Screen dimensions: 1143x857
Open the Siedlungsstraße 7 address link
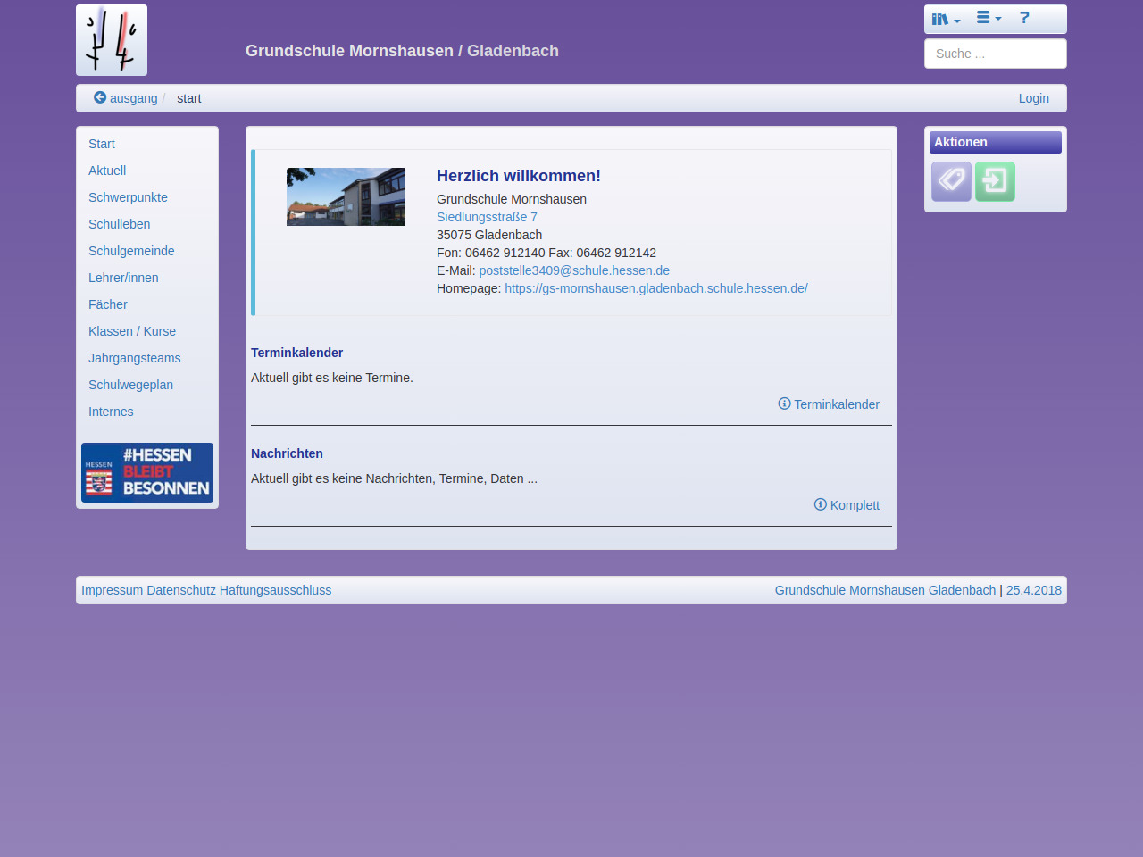(x=487, y=217)
